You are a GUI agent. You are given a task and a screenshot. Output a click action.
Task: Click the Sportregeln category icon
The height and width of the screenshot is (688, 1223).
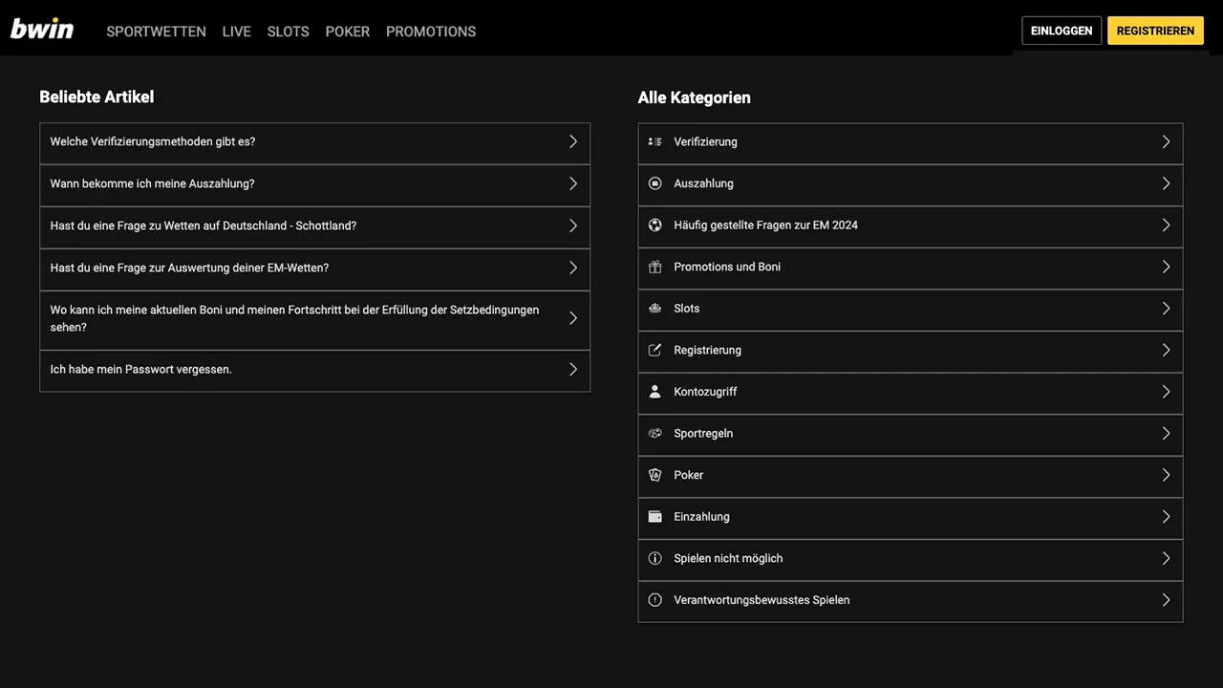(654, 433)
